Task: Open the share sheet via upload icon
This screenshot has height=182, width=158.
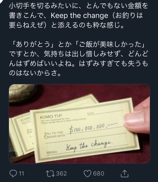Action: click(x=124, y=173)
